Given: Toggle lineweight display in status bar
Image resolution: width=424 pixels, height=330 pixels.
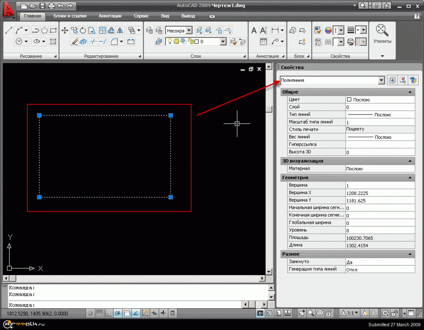Looking at the screenshot, I should [163, 313].
